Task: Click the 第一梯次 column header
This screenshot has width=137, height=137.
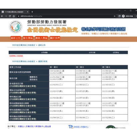Action: 62,67
